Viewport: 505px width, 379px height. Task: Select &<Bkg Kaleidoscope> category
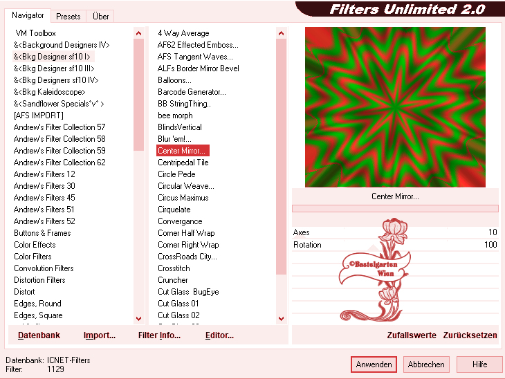(50, 92)
